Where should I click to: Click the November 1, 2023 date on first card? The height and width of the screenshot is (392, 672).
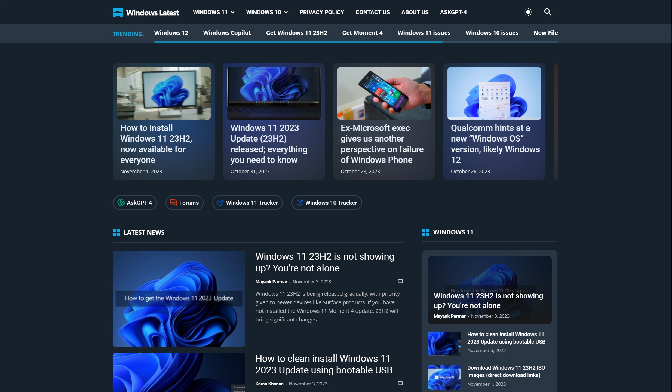[141, 171]
